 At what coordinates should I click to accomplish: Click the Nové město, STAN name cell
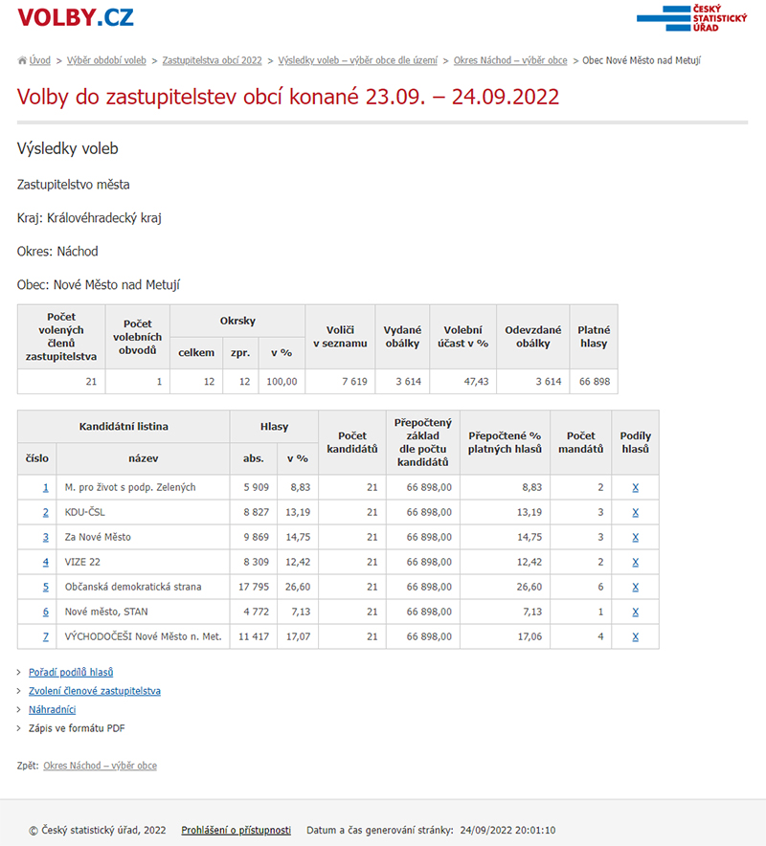143,612
